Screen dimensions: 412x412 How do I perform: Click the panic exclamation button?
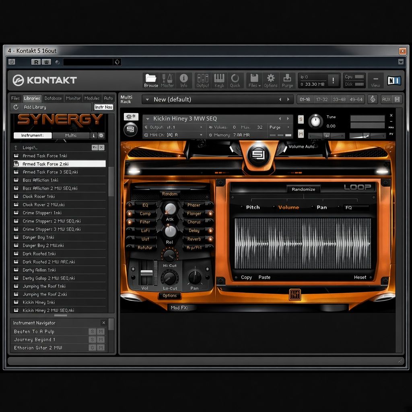point(333,80)
